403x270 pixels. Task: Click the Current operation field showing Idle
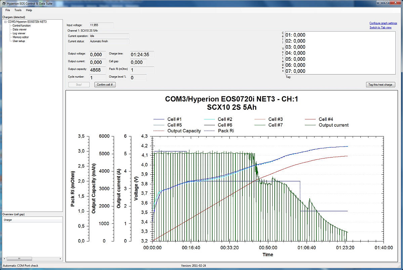click(x=109, y=36)
